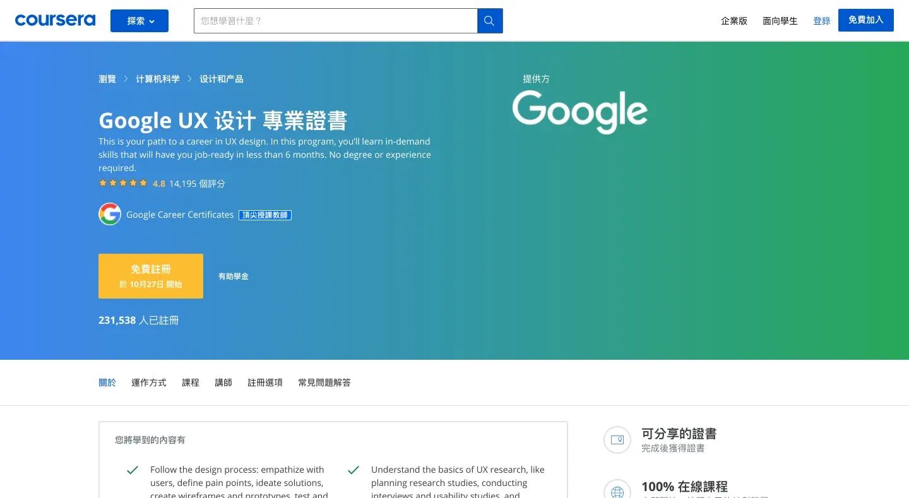Click the 完成後獲得證書 text

coord(673,448)
